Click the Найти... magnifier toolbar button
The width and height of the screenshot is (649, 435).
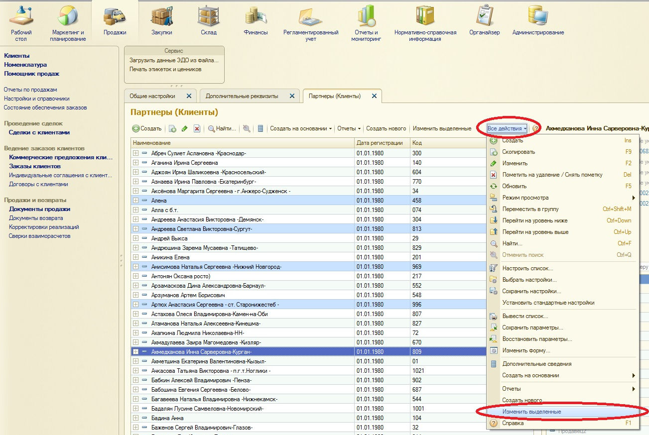click(222, 128)
